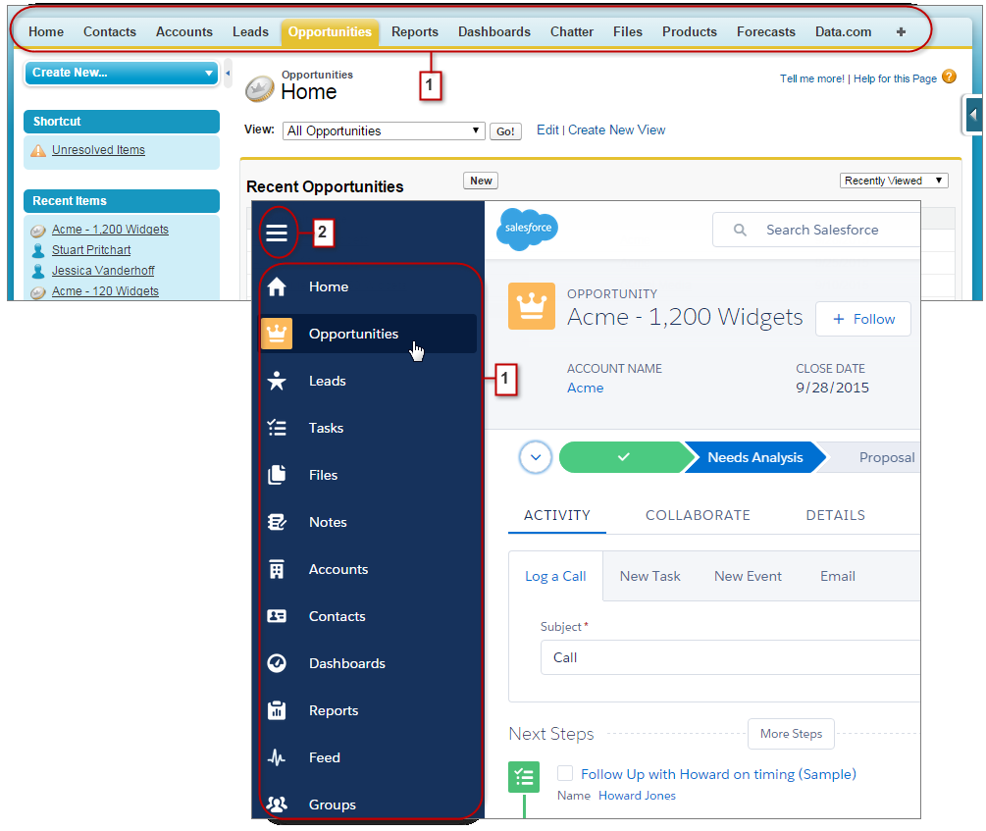Click the New button for Recent Opportunities
This screenshot has width=986, height=831.
pos(481,181)
